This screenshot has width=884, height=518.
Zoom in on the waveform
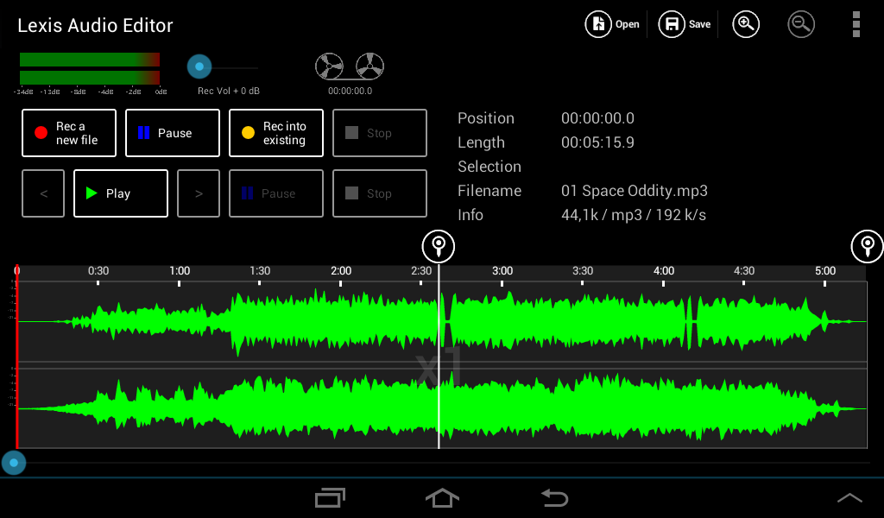pos(746,24)
